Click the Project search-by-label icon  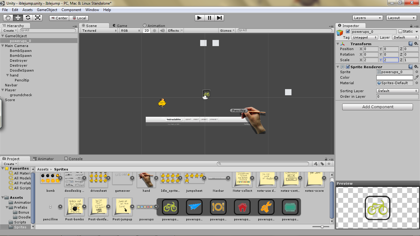click(x=322, y=164)
